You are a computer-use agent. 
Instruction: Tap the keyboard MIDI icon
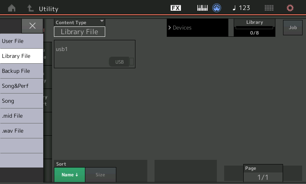pos(202,8)
